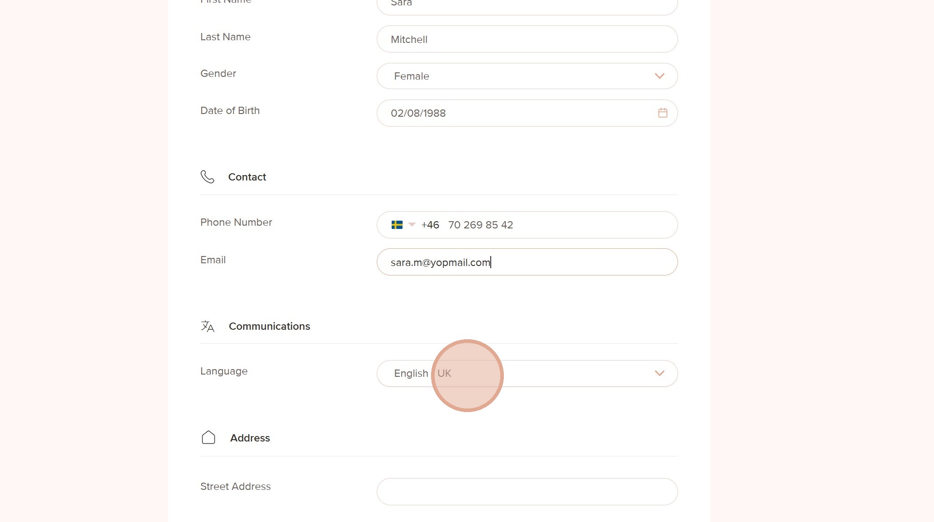Click the phone number 70 269 85 42
This screenshot has height=522, width=934.
click(x=480, y=225)
